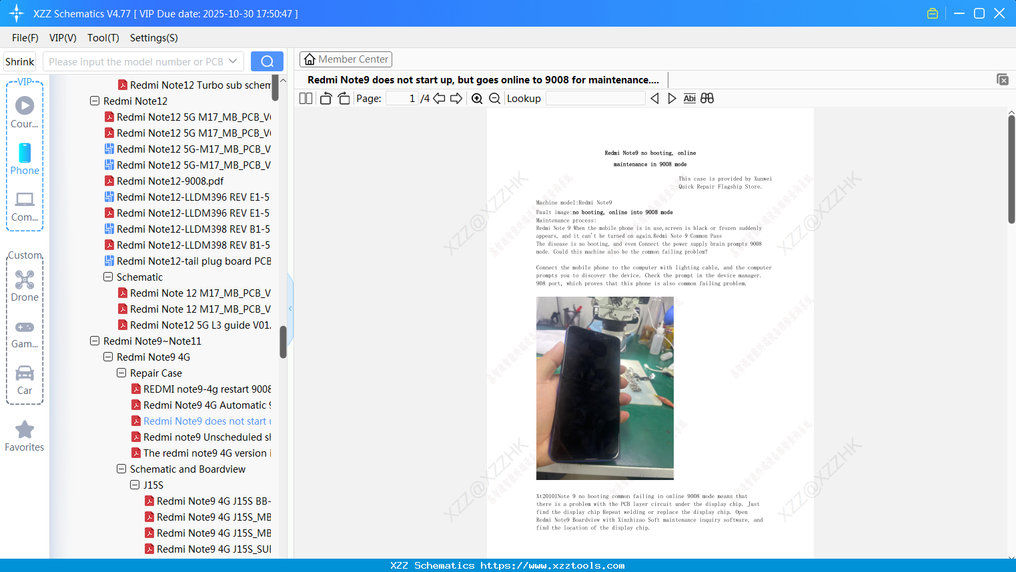Click the yellow briefcase icon in title bar
This screenshot has height=572, width=1016.
[x=932, y=13]
